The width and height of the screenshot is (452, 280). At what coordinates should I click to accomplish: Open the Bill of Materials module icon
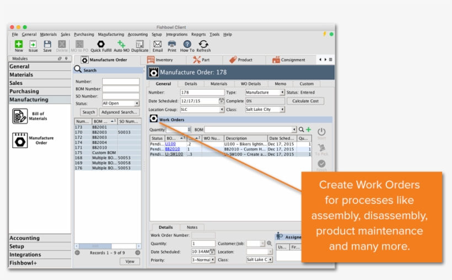[20, 116]
